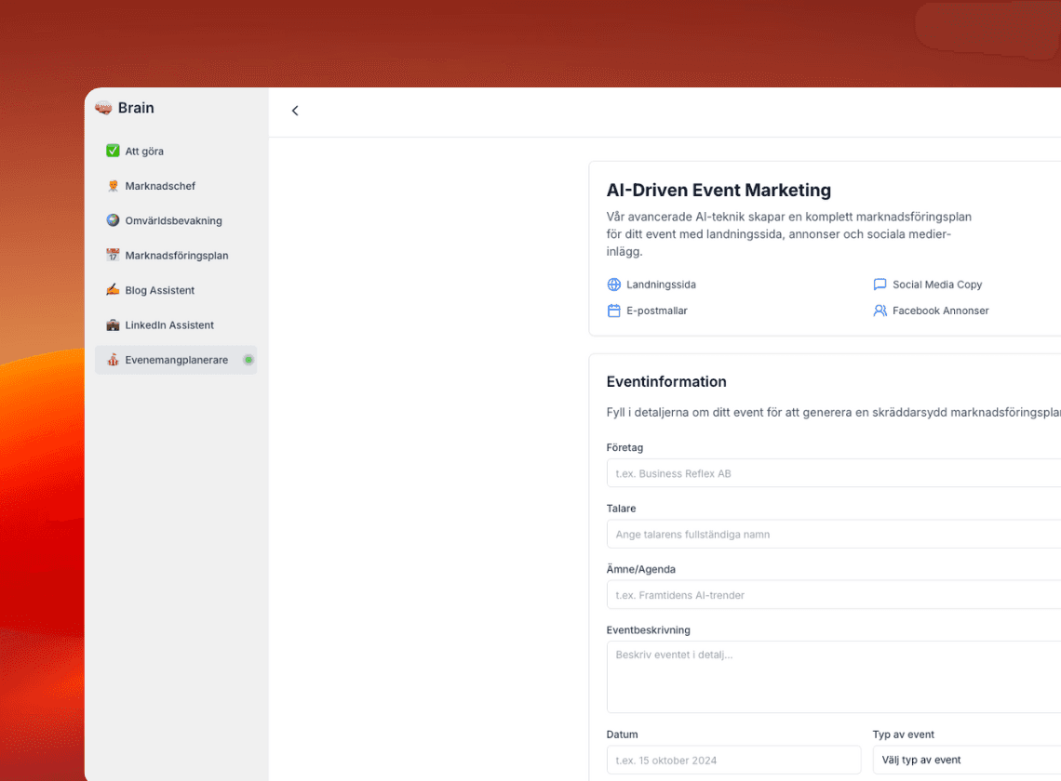This screenshot has width=1061, height=781.
Task: Click the green status dot on Evenemangplanerare
Action: pos(248,360)
